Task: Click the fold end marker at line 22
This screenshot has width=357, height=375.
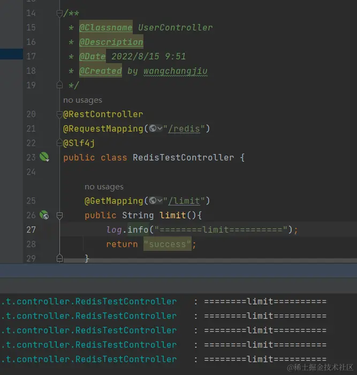Action: coord(59,143)
